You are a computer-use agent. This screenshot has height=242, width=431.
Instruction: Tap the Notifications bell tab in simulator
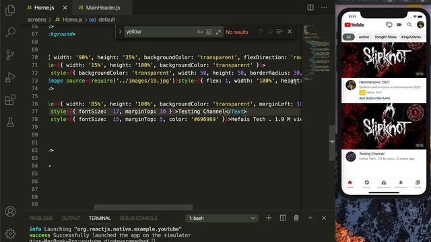pyautogui.click(x=401, y=184)
